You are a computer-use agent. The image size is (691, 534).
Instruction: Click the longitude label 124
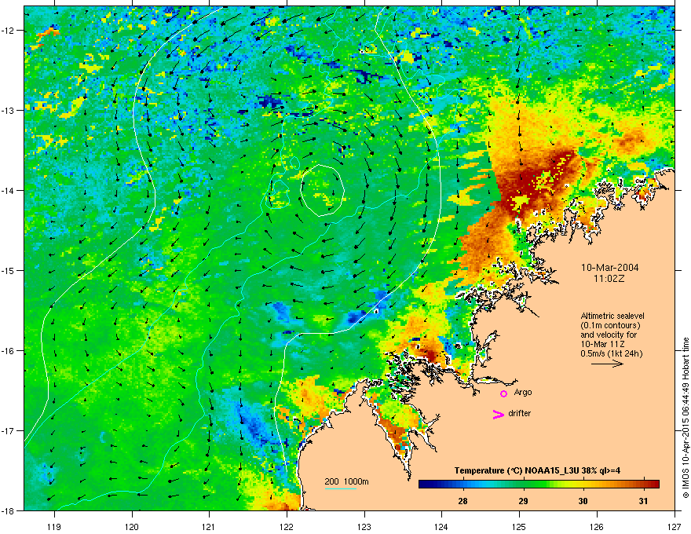(x=441, y=526)
